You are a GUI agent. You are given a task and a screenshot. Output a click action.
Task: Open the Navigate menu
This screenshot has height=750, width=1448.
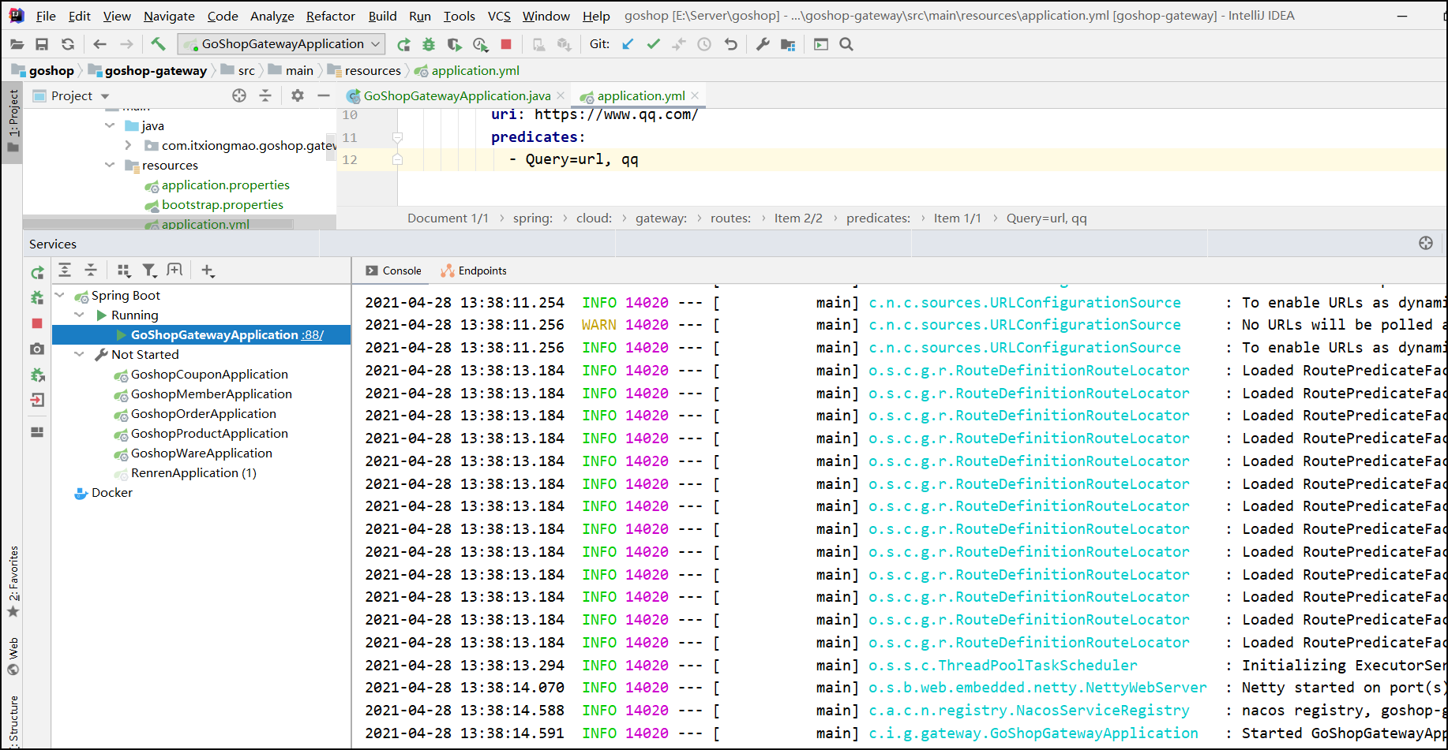pos(169,16)
